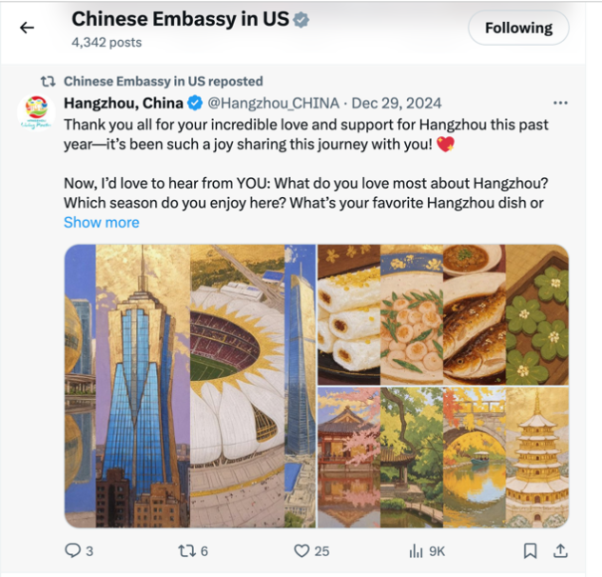Open the three-dot more options menu
602x577 pixels.
[x=560, y=103]
